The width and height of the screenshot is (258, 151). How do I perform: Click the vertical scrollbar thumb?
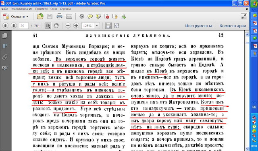tap(247, 43)
